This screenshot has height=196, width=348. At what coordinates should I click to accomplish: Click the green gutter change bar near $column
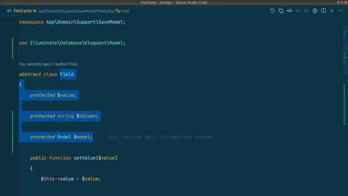tap(13, 132)
